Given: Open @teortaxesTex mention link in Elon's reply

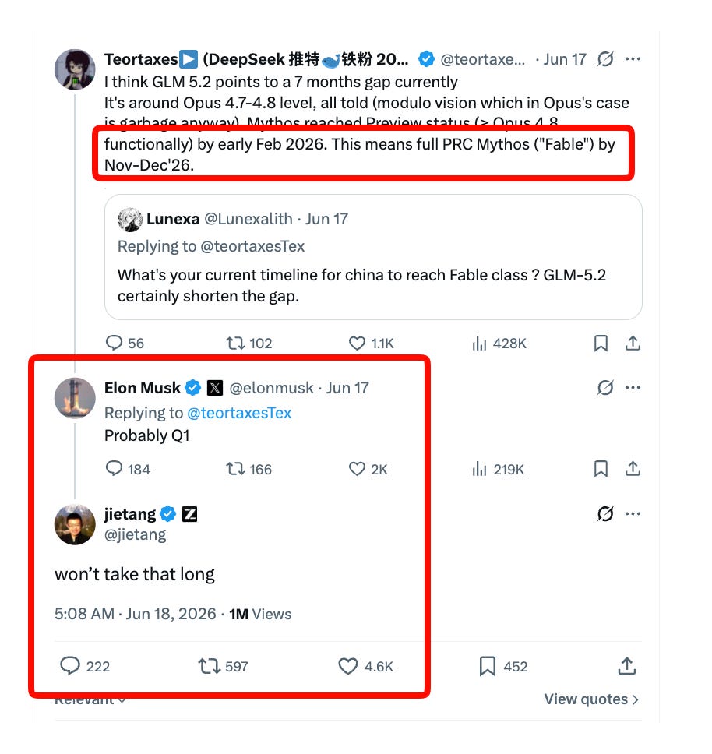Looking at the screenshot, I should (239, 413).
